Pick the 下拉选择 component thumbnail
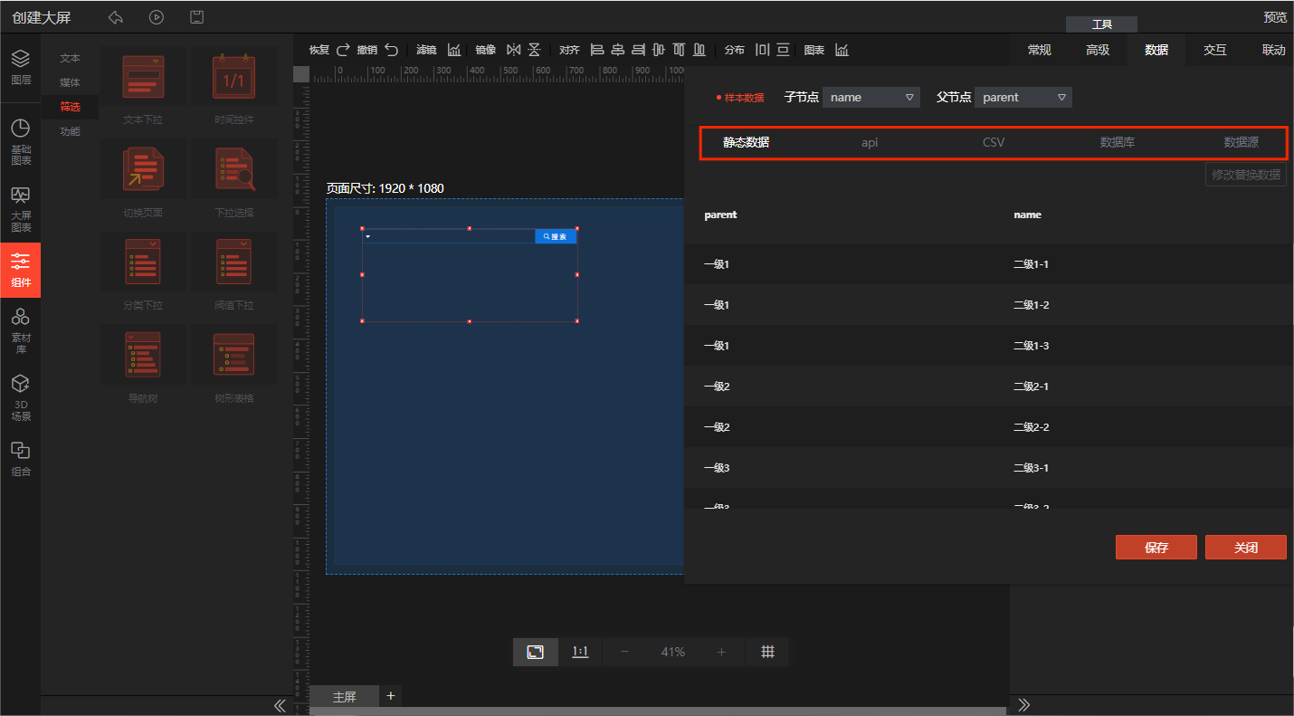The height and width of the screenshot is (716, 1294). pyautogui.click(x=234, y=170)
